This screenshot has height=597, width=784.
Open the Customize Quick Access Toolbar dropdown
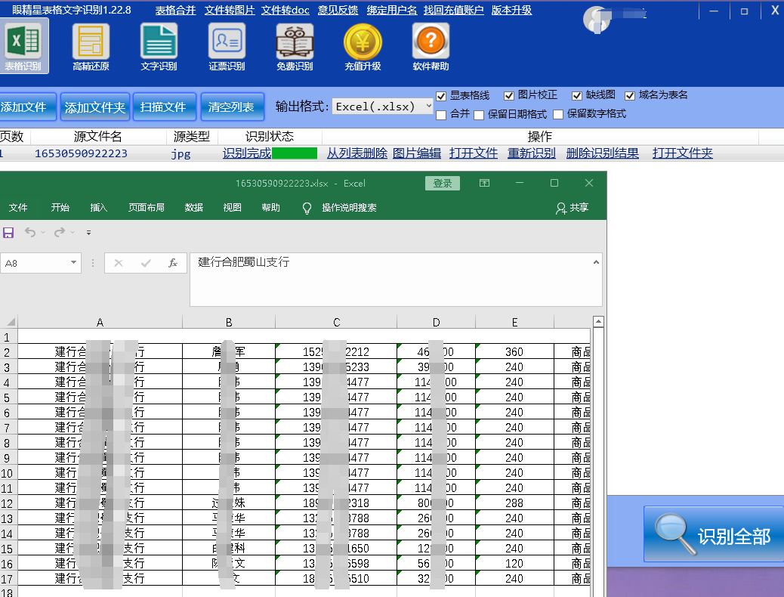tap(88, 233)
